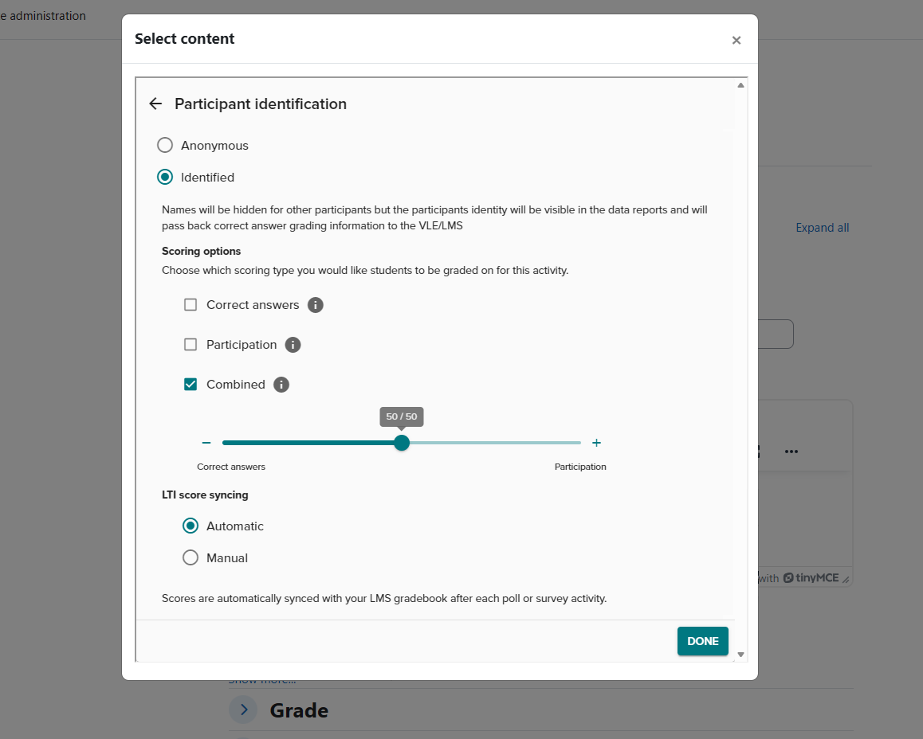Choose Manual LTI score syncing
Viewport: 923px width, 739px height.
pyautogui.click(x=190, y=557)
